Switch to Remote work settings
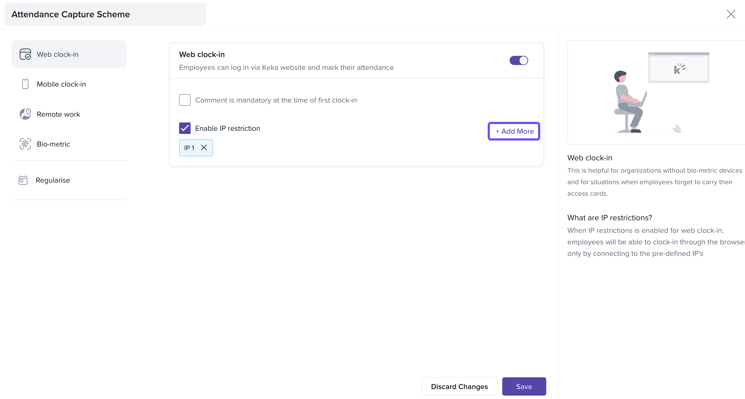The image size is (745, 399). click(58, 114)
